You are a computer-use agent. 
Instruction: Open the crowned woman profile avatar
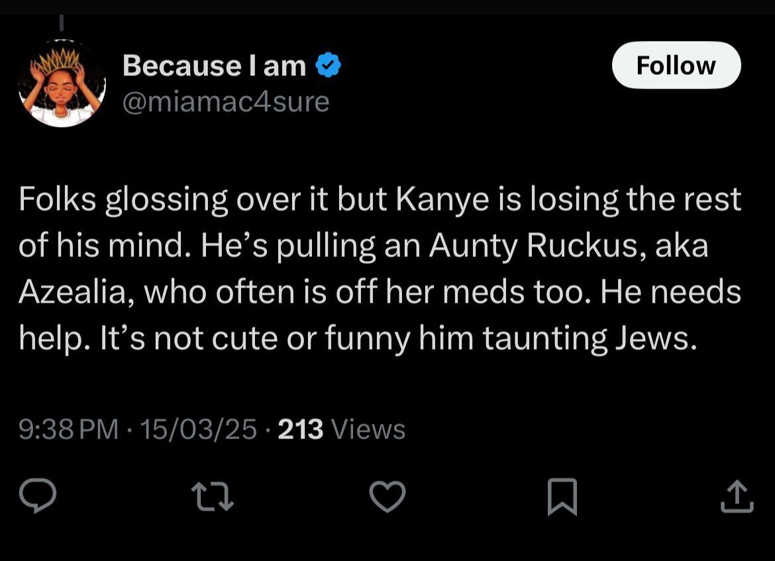pos(62,83)
